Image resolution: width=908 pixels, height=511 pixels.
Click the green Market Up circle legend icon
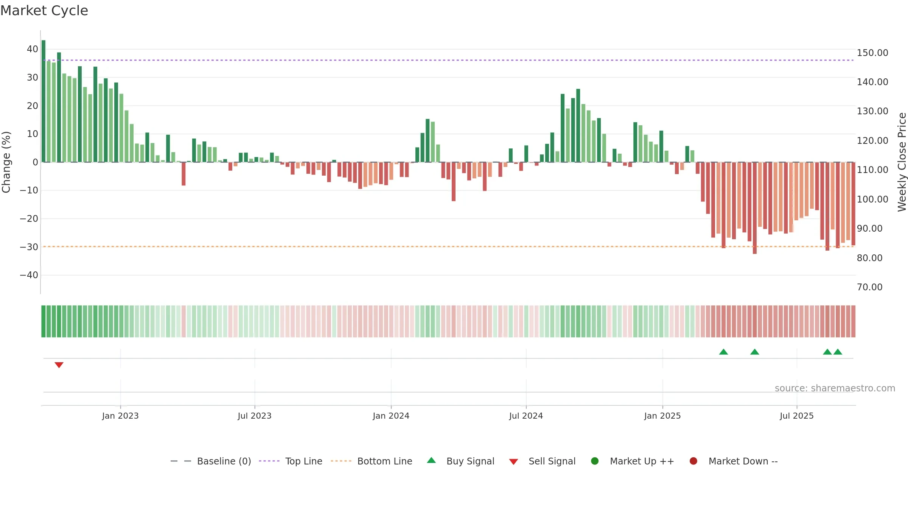[595, 461]
